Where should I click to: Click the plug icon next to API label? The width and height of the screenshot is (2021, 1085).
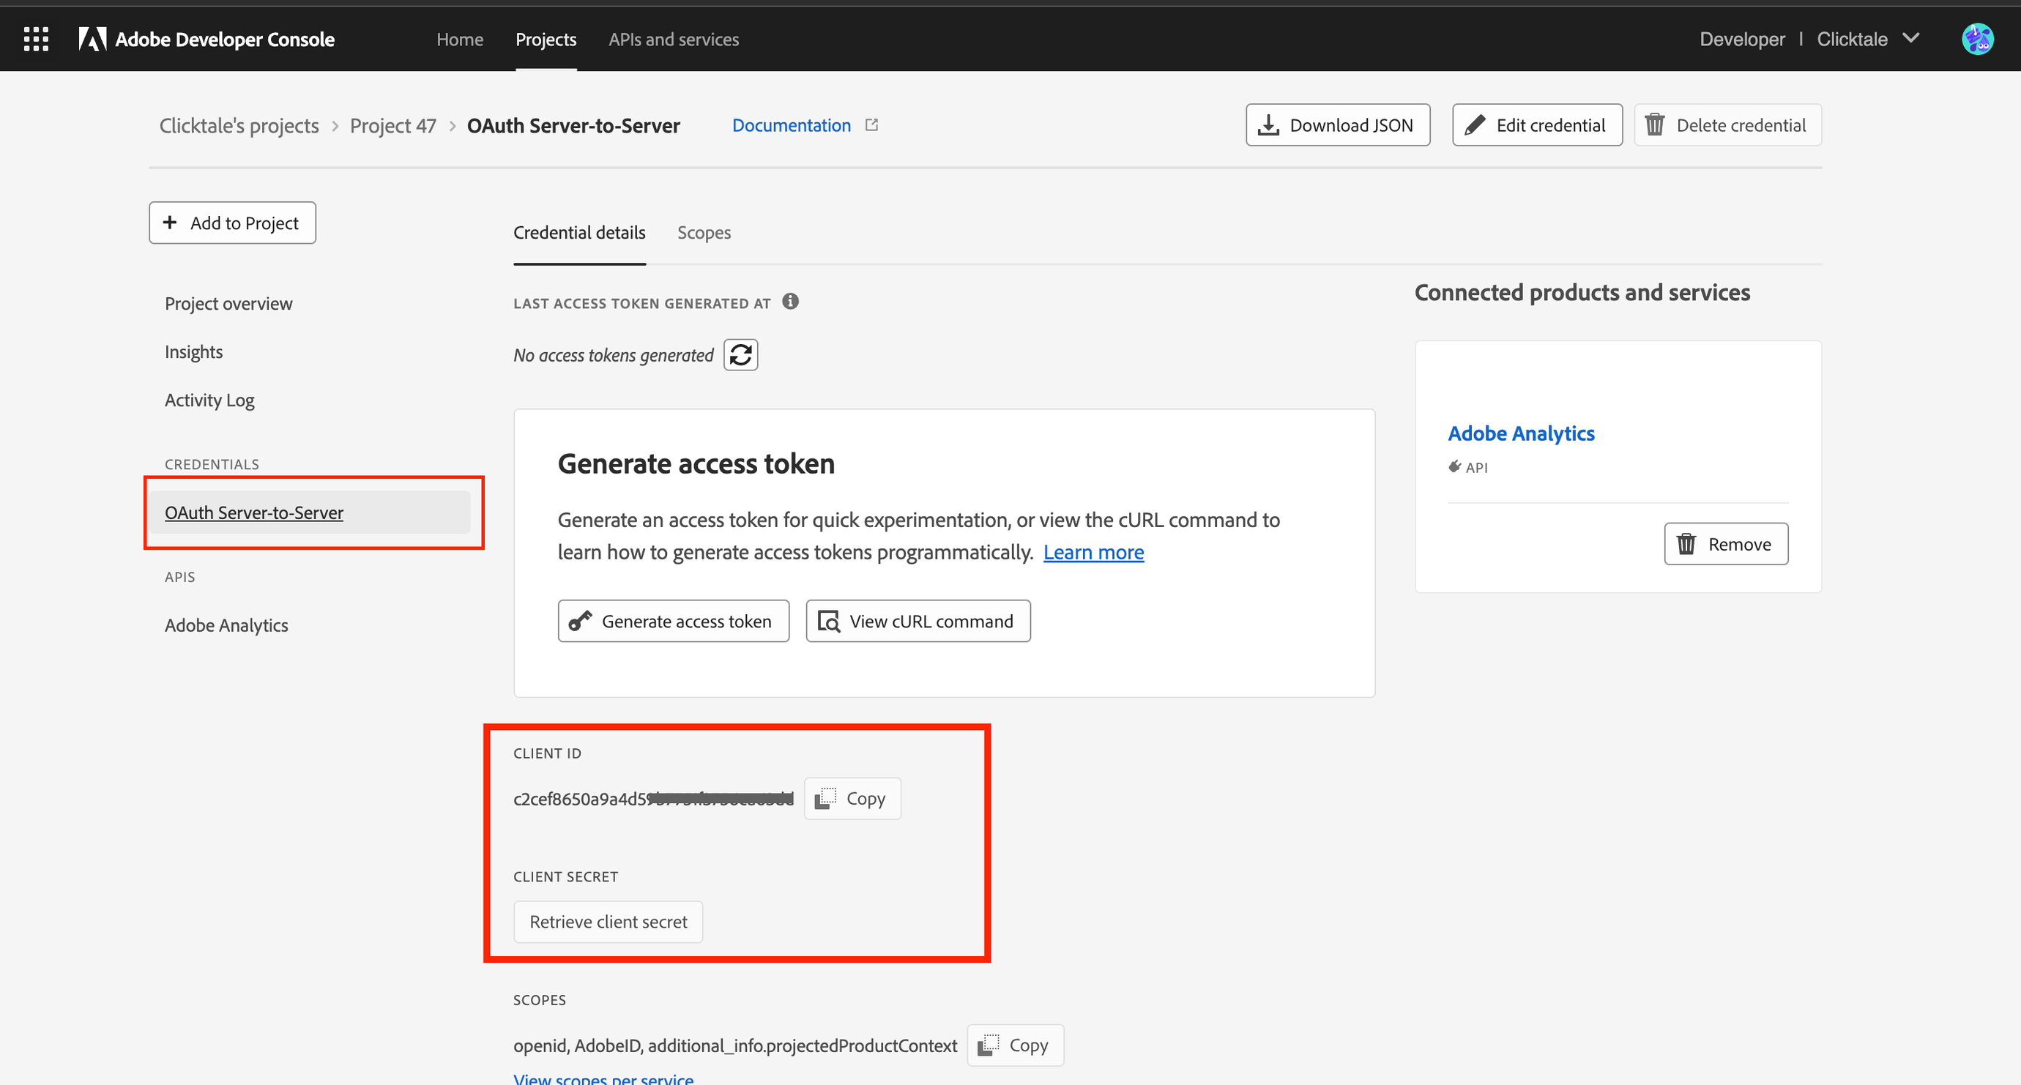[x=1454, y=467]
